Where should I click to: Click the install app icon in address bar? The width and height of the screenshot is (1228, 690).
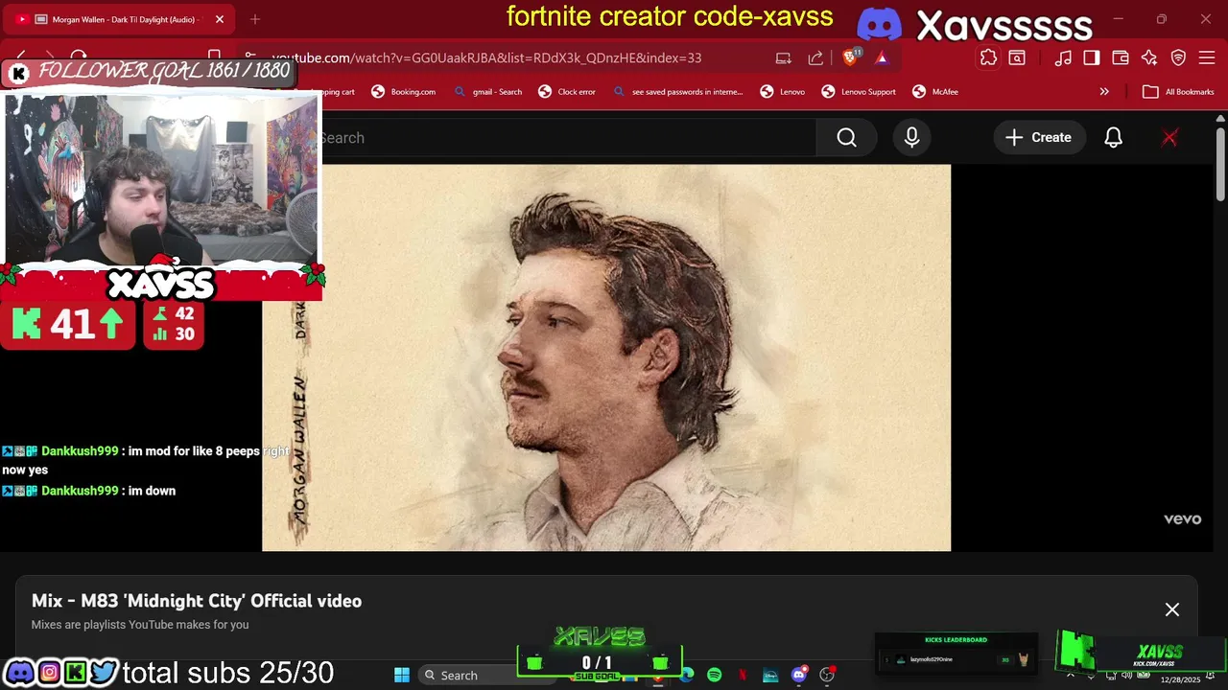tap(784, 57)
